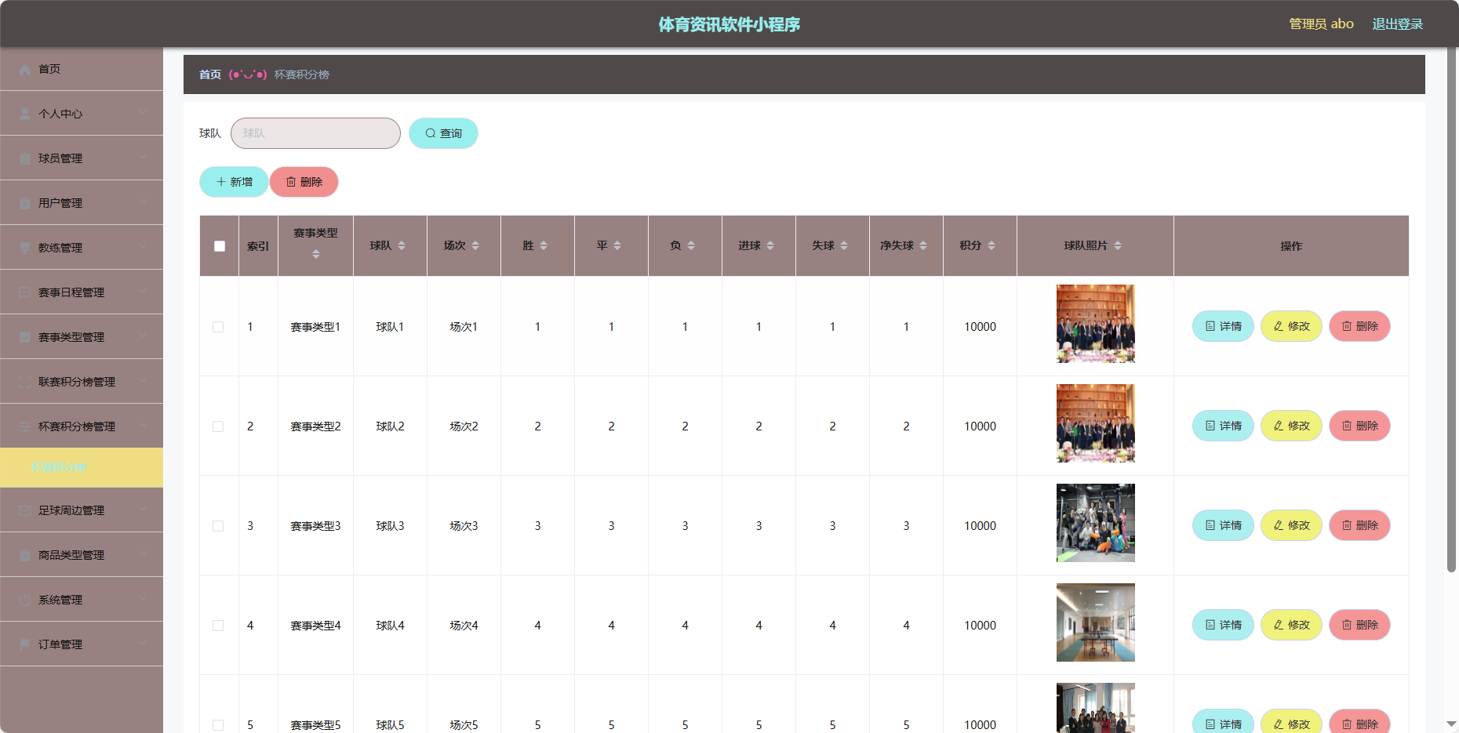This screenshot has width=1459, height=733.
Task: Sort table by 赛事类型 column arrows
Action: point(316,254)
